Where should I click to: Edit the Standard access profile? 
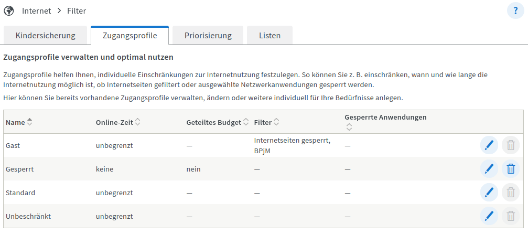[489, 193]
